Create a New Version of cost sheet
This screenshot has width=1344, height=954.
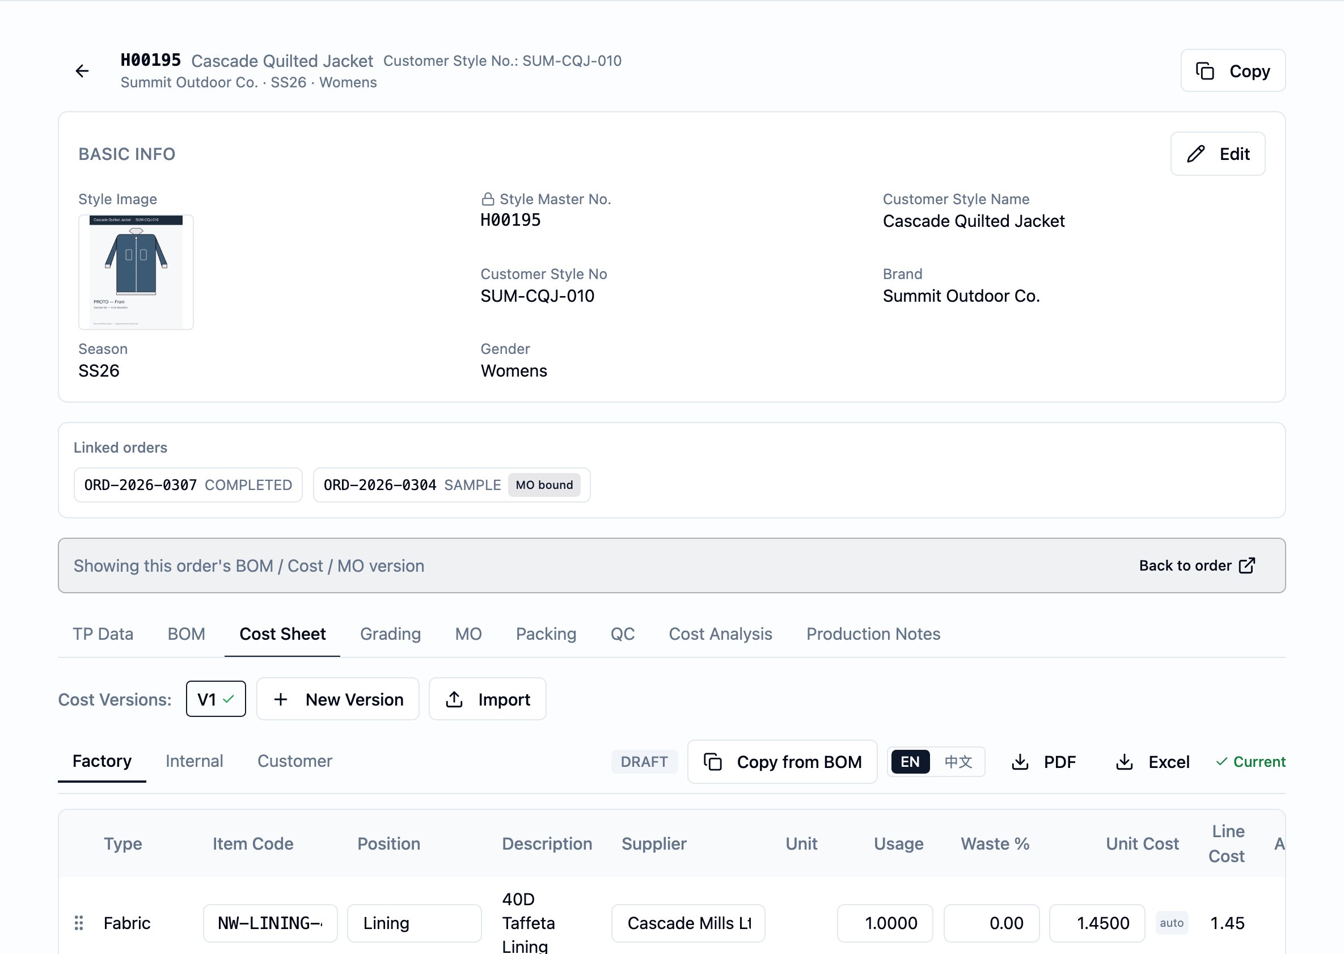point(338,699)
